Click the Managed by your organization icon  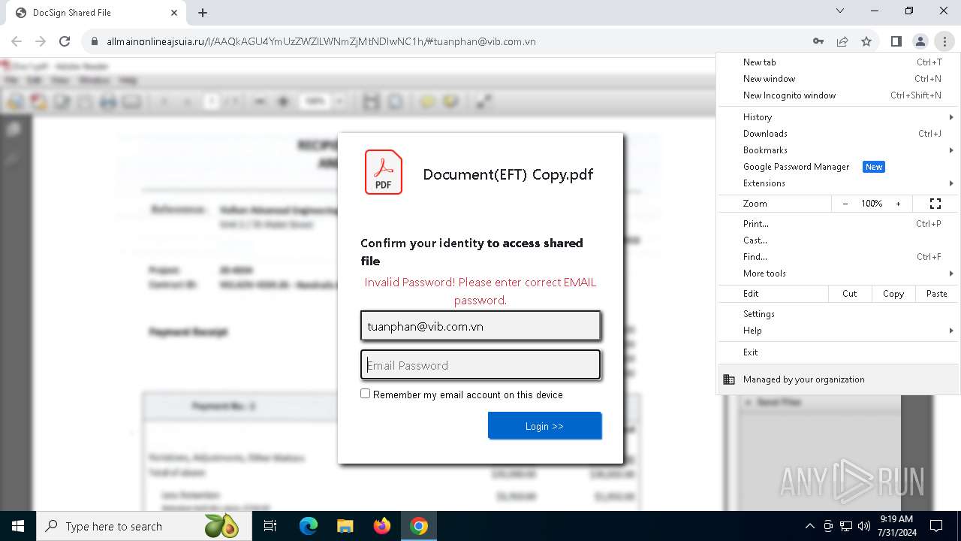coord(729,379)
